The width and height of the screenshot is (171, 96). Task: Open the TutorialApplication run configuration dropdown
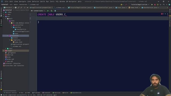point(140,5)
